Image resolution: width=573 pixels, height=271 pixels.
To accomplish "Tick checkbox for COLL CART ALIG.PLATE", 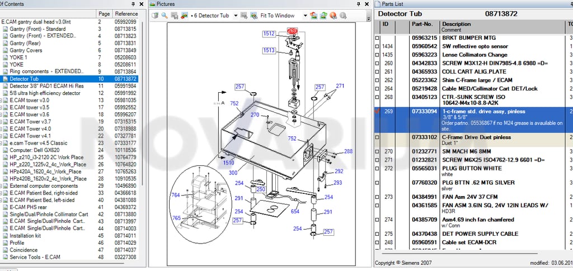I will pos(377,72).
